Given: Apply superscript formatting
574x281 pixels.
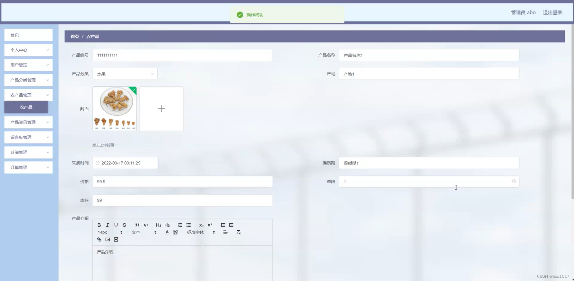Looking at the screenshot, I should coord(210,225).
